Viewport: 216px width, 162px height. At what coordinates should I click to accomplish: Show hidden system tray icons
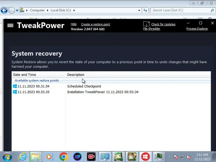point(169,157)
